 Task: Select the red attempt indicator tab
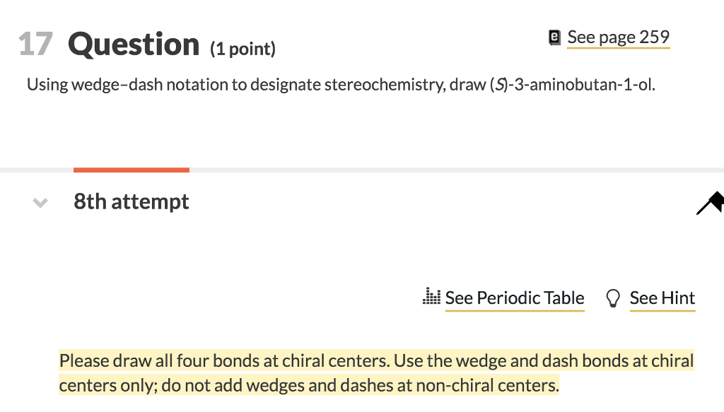132,170
